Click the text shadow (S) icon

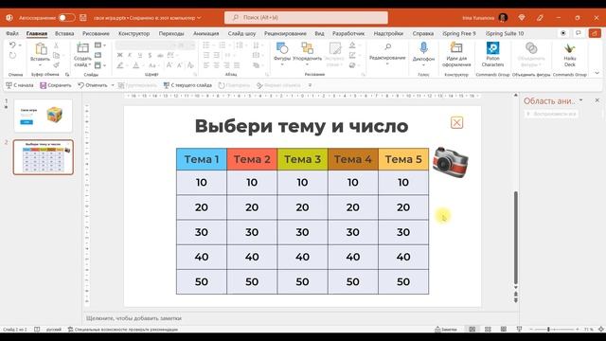(x=150, y=55)
